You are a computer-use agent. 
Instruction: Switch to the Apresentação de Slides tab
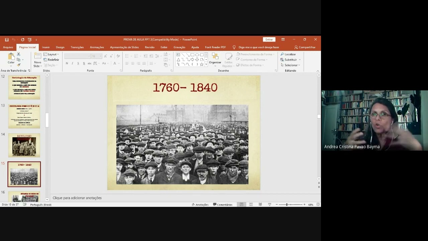coord(124,47)
